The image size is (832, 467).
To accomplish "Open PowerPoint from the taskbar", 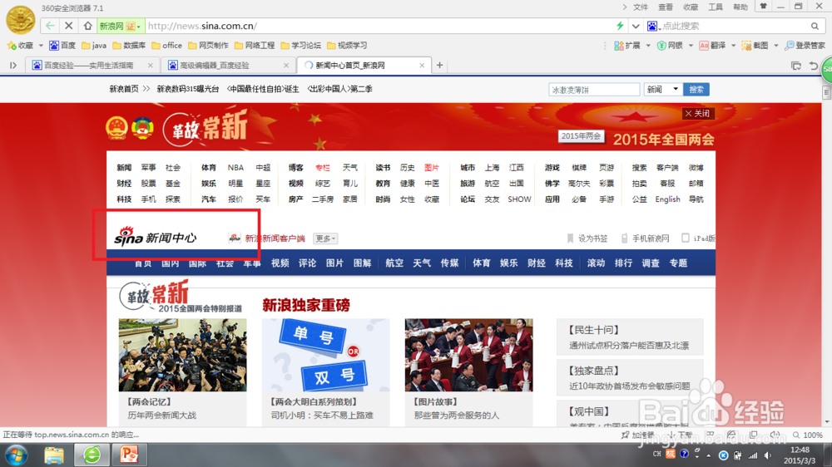I will [x=129, y=455].
